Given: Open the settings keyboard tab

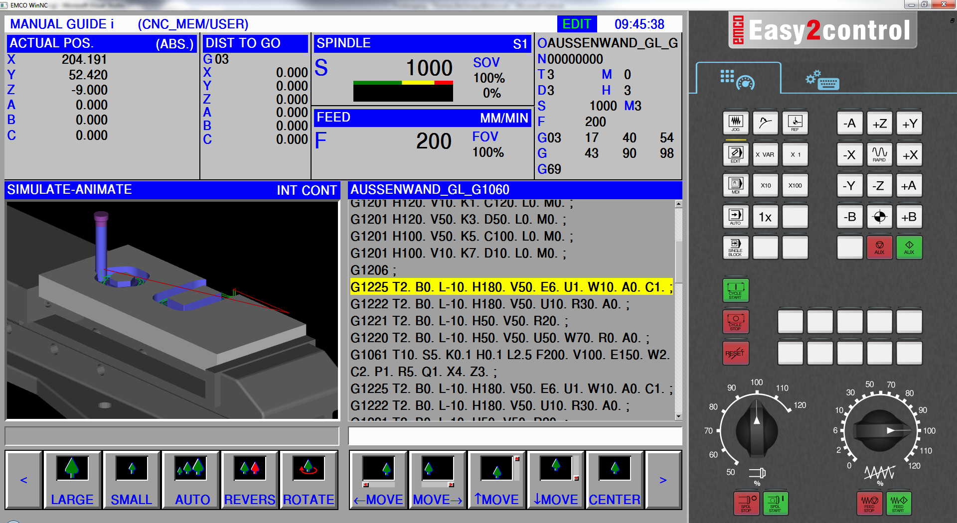Looking at the screenshot, I should [x=822, y=80].
